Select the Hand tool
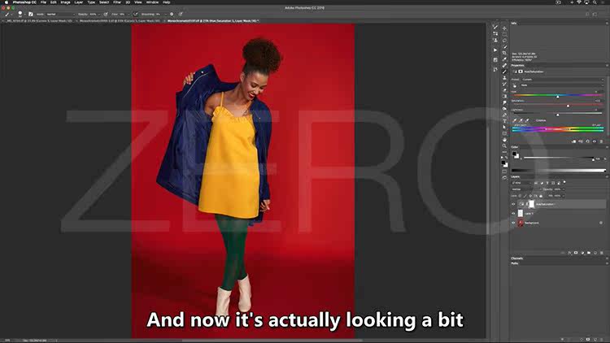 (504, 140)
